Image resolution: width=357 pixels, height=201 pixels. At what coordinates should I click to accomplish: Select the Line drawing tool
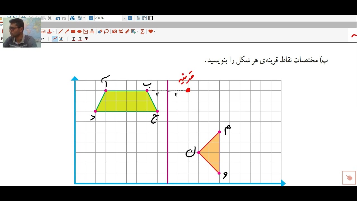pos(61,32)
